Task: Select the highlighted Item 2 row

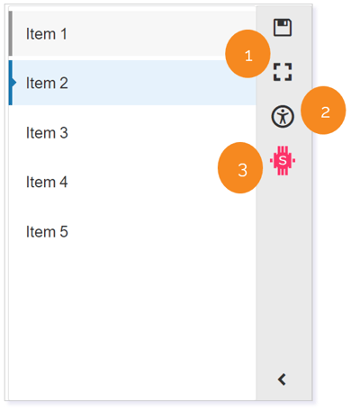Action: coord(132,83)
